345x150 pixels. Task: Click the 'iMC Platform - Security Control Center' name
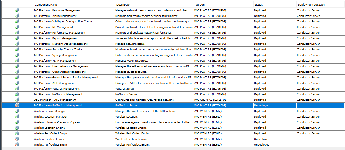click(58, 50)
